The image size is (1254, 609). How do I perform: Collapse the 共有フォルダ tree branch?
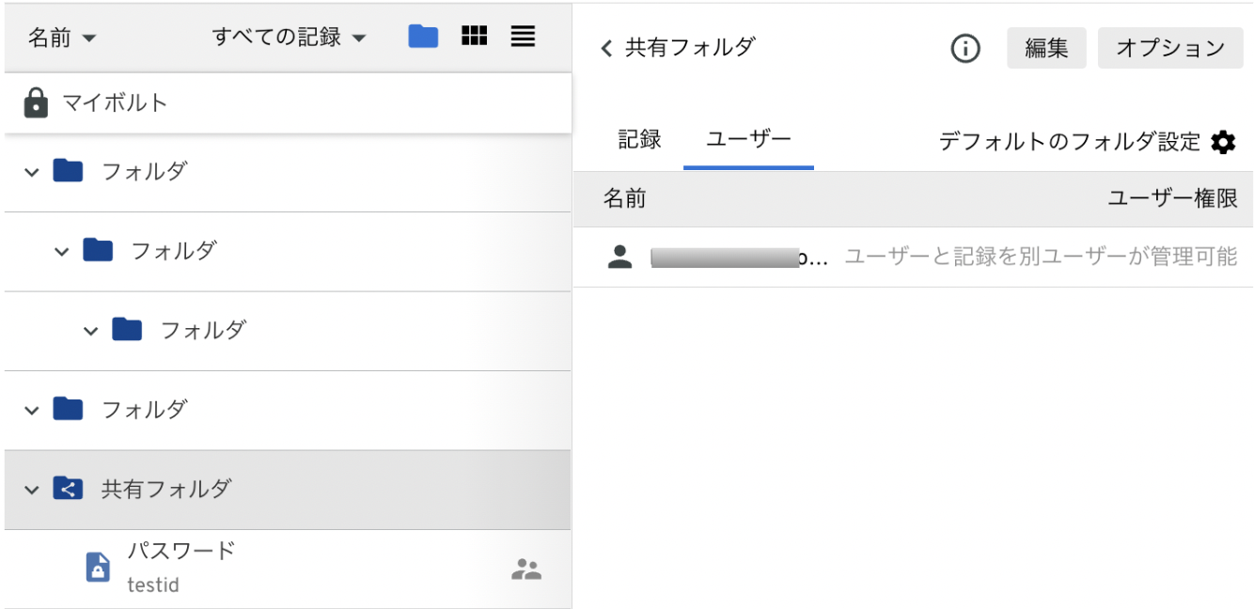[29, 489]
